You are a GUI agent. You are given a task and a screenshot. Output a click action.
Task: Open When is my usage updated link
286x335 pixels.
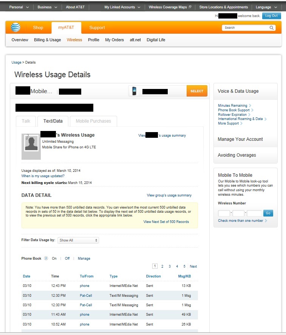click(43, 176)
